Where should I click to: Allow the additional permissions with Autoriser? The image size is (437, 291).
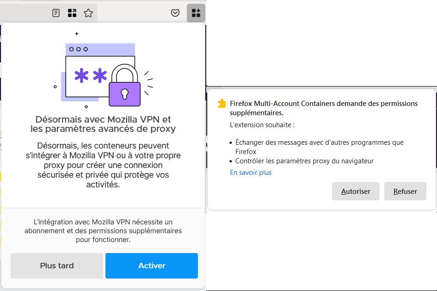click(356, 191)
